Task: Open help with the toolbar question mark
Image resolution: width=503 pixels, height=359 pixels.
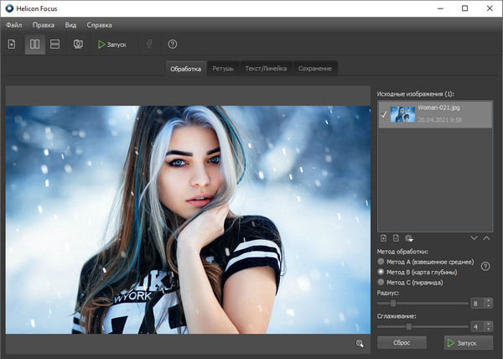Action: [173, 44]
